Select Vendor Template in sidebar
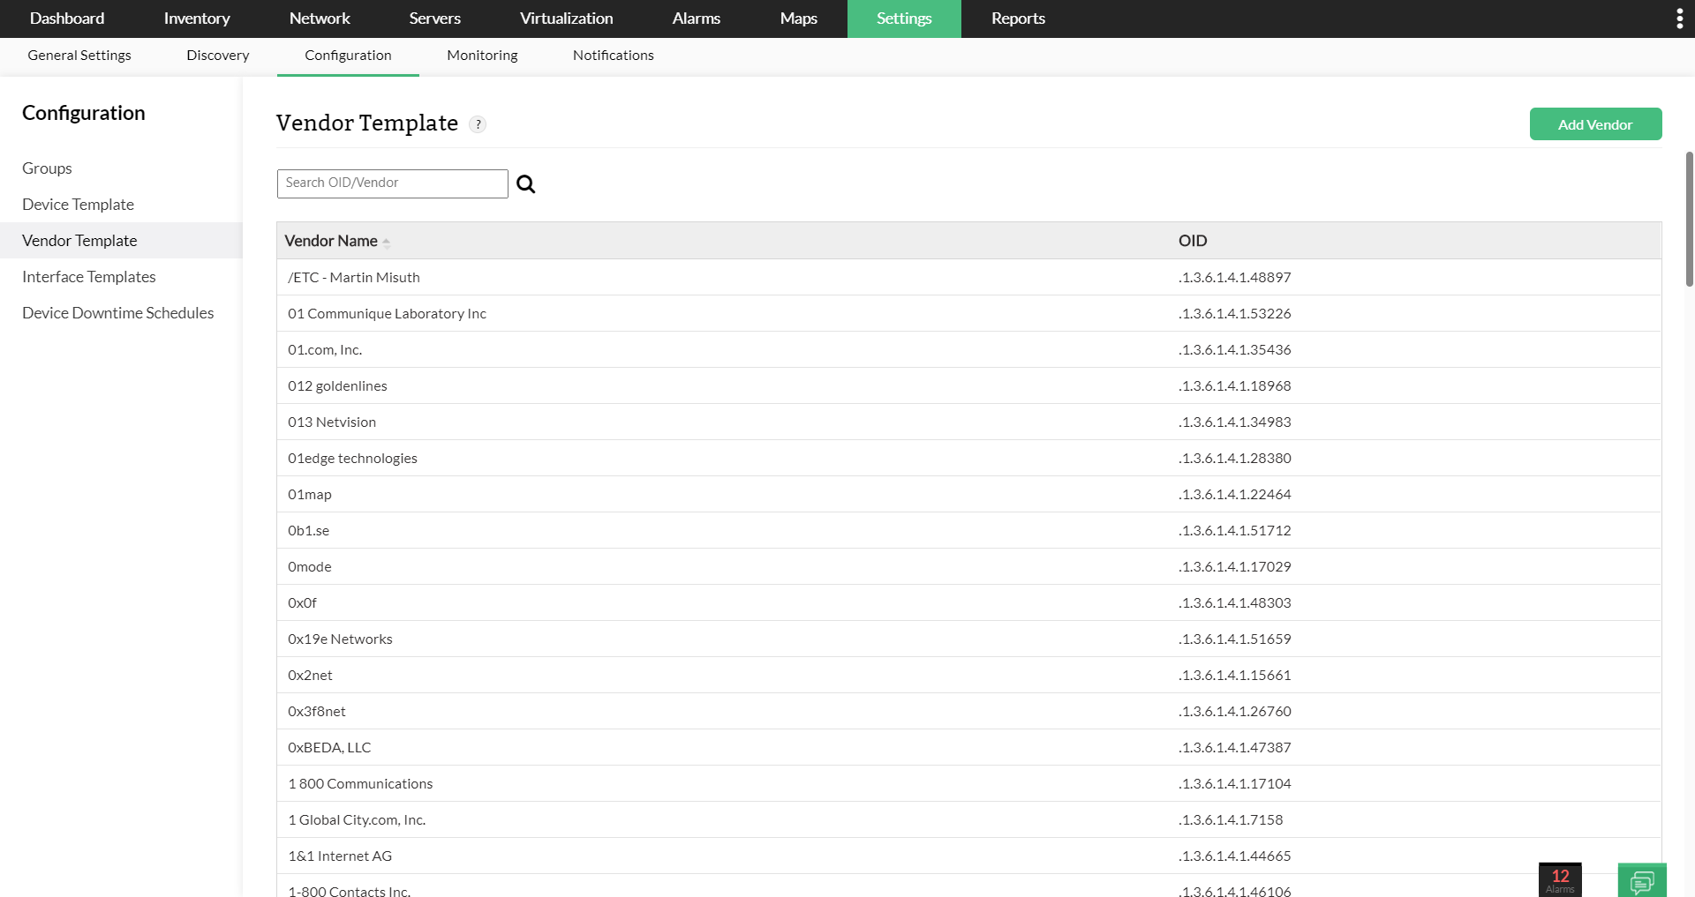This screenshot has width=1695, height=897. tap(121, 241)
